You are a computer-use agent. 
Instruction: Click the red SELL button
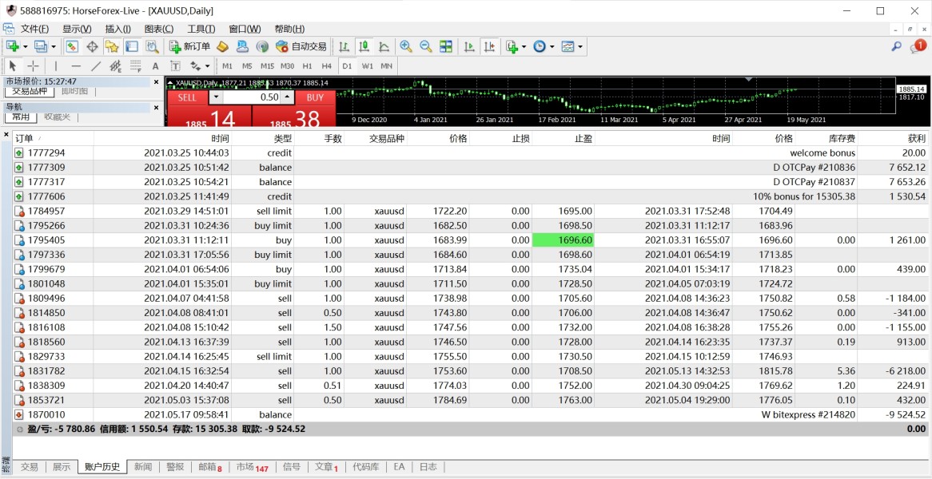point(187,97)
